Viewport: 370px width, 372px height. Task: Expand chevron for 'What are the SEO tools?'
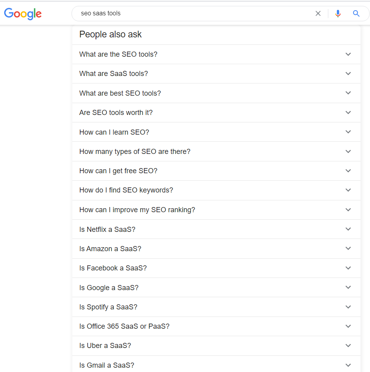pyautogui.click(x=348, y=54)
